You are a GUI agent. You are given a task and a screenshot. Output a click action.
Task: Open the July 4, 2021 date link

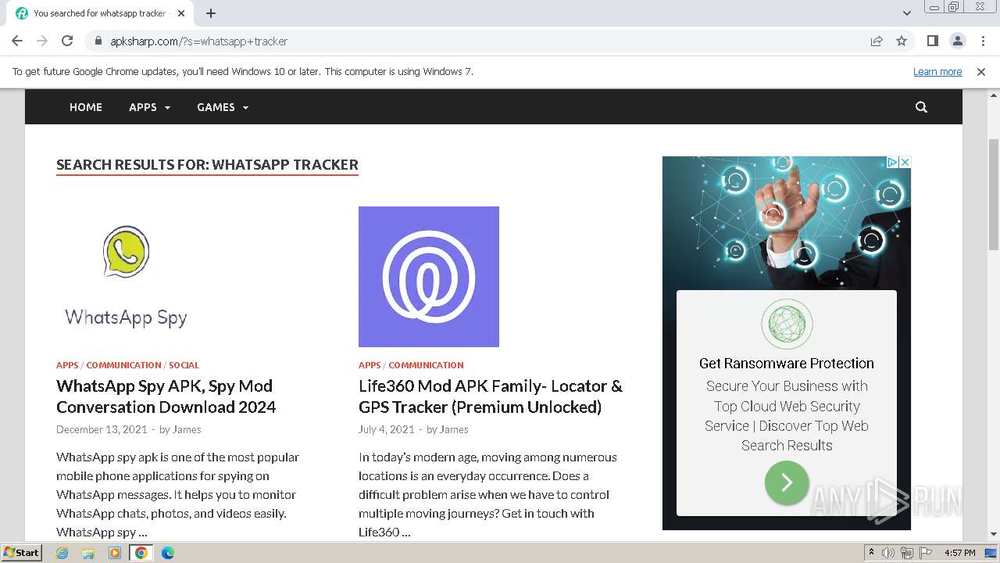pyautogui.click(x=386, y=429)
